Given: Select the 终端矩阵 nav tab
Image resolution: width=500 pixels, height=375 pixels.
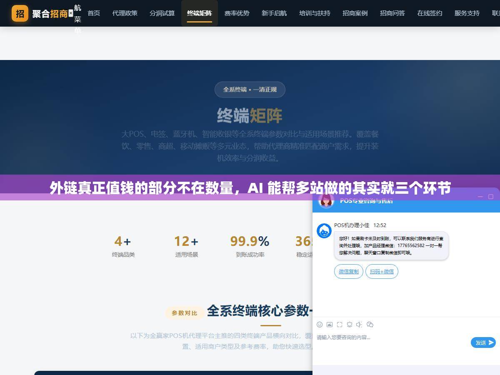Looking at the screenshot, I should pyautogui.click(x=200, y=13).
